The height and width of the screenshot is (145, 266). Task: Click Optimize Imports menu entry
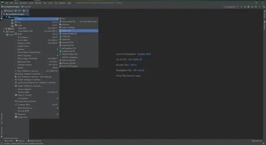point(37,64)
